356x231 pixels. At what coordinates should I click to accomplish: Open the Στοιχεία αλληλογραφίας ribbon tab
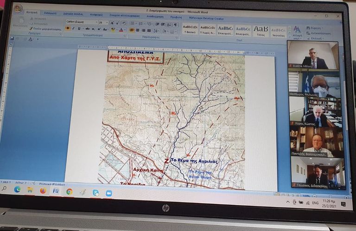(125, 16)
